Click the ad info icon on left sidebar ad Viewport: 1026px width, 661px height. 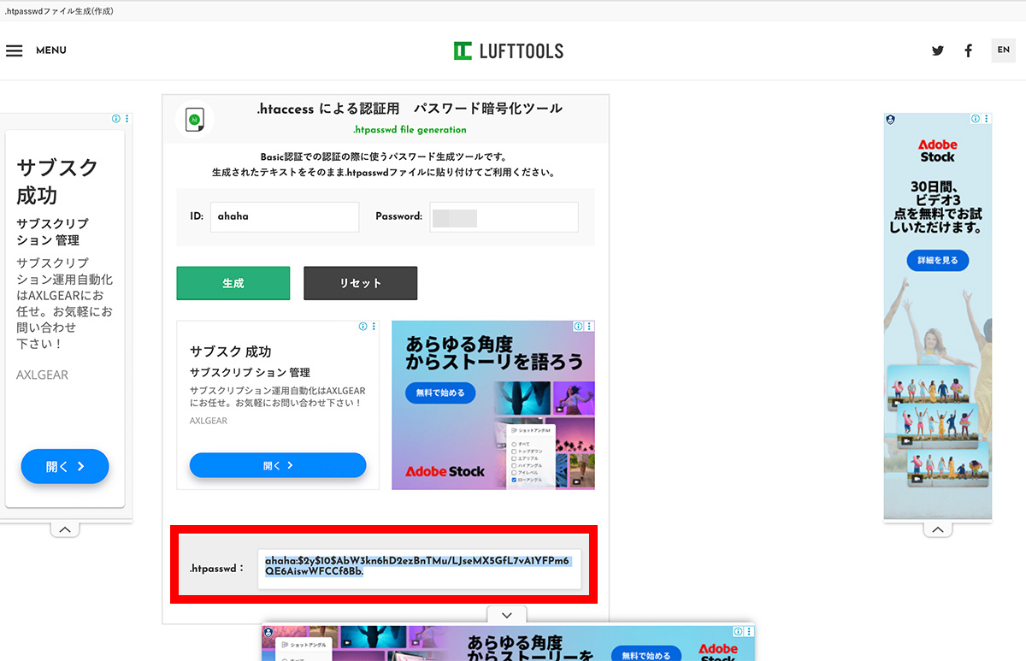point(116,120)
